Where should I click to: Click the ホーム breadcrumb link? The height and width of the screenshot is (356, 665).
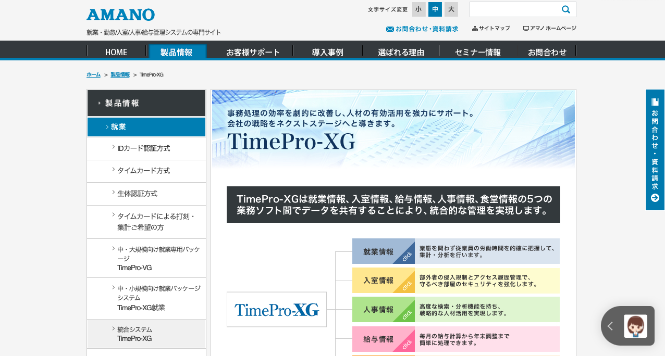tap(94, 75)
